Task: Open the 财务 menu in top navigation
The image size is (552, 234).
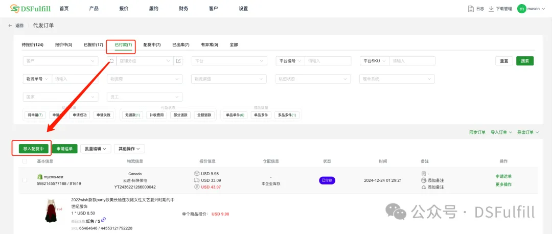Action: (183, 9)
